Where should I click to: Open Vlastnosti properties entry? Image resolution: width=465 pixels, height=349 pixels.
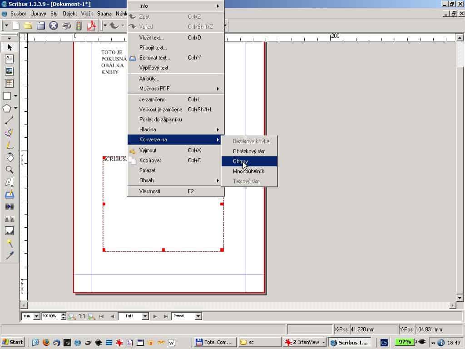pos(176,191)
